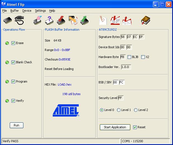Click the 198 util bytes text
Viewport: 173px width, 145px height.
coord(71,94)
